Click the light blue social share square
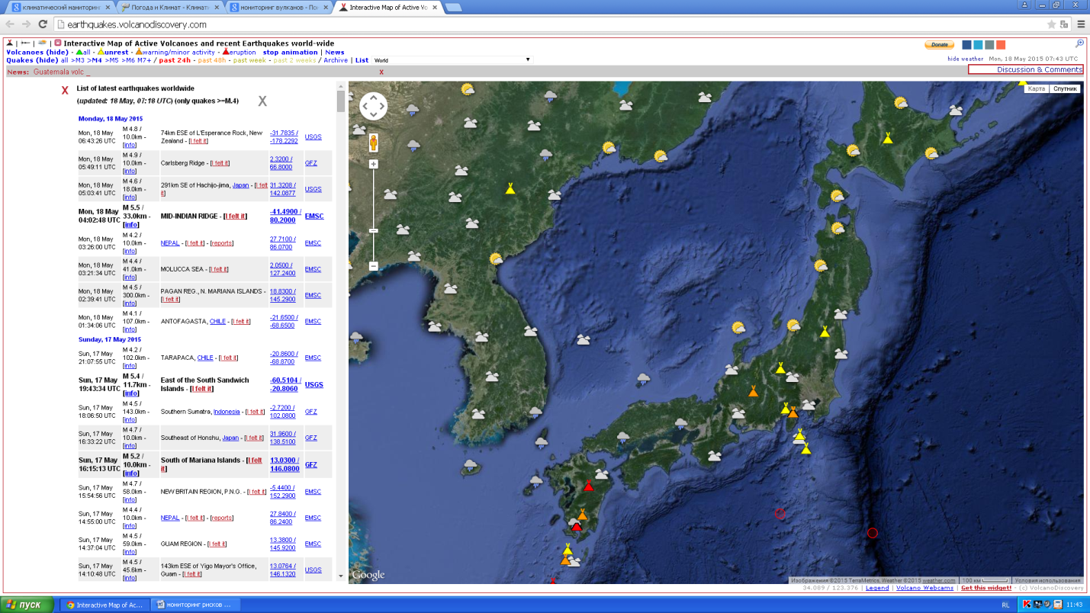The height and width of the screenshot is (613, 1090). coord(978,45)
